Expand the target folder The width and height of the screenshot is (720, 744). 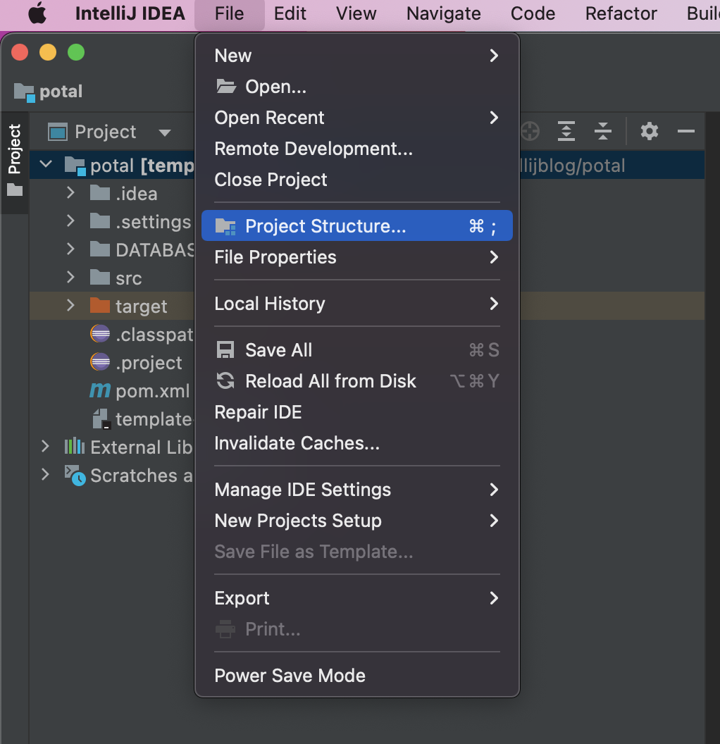[70, 305]
